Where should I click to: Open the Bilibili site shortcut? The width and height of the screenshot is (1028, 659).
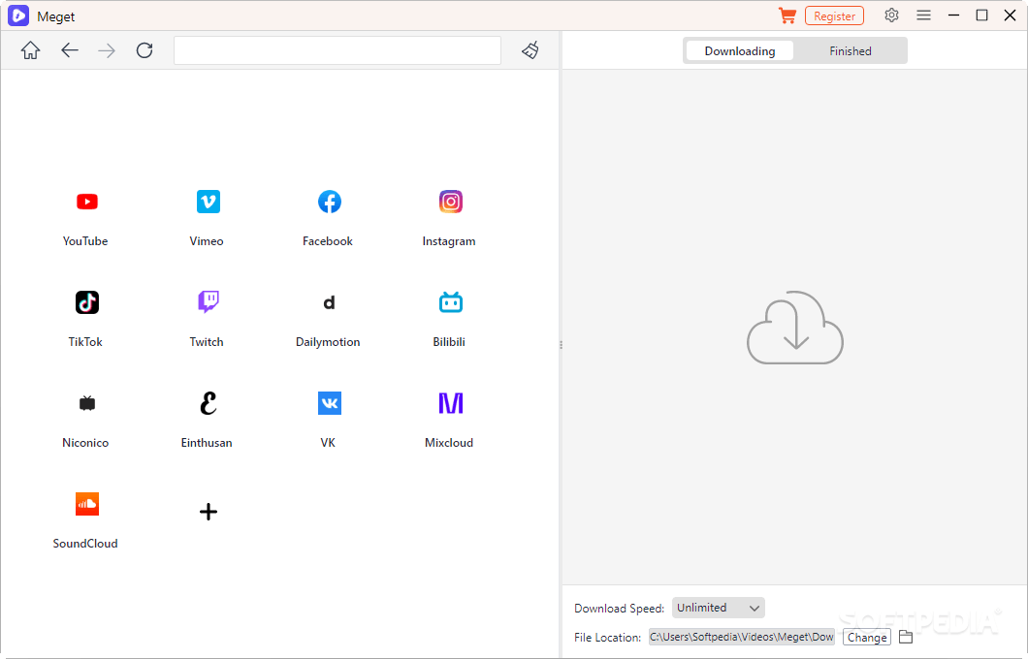[450, 302]
